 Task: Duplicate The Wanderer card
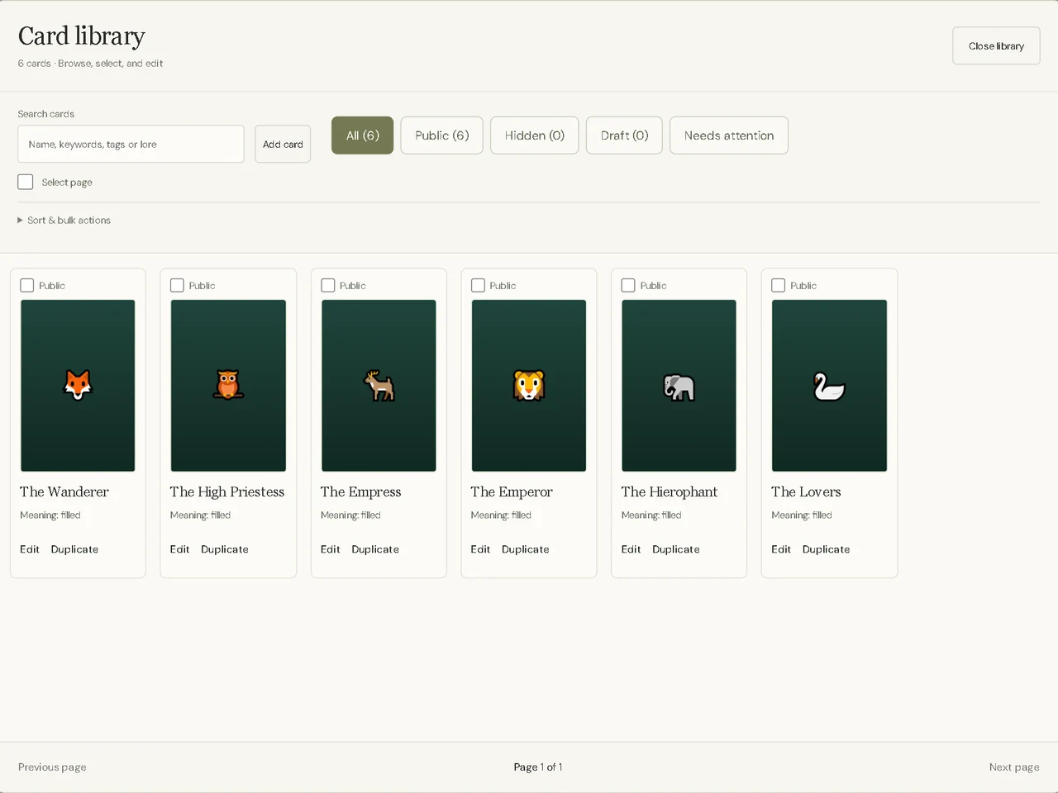click(74, 549)
